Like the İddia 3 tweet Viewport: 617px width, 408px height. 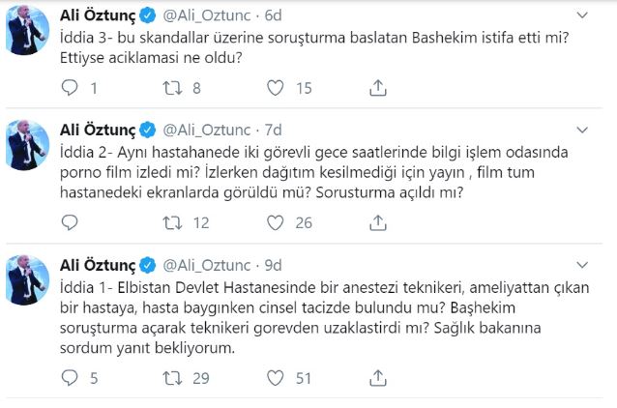point(276,89)
